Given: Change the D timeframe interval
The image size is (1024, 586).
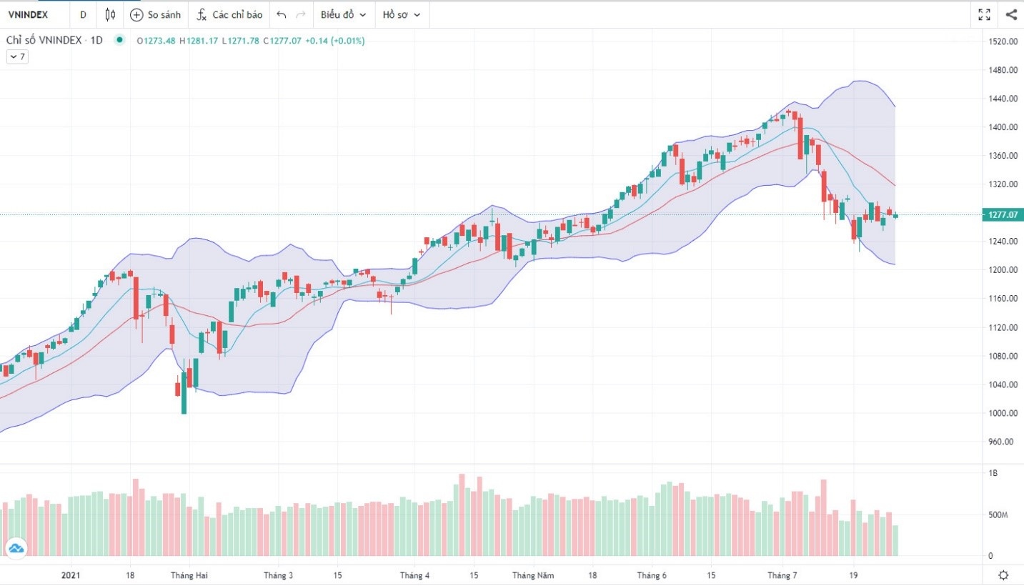Looking at the screenshot, I should click(x=83, y=14).
